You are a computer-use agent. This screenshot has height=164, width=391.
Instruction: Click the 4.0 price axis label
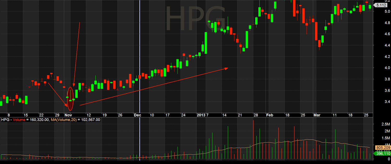(x=380, y=68)
